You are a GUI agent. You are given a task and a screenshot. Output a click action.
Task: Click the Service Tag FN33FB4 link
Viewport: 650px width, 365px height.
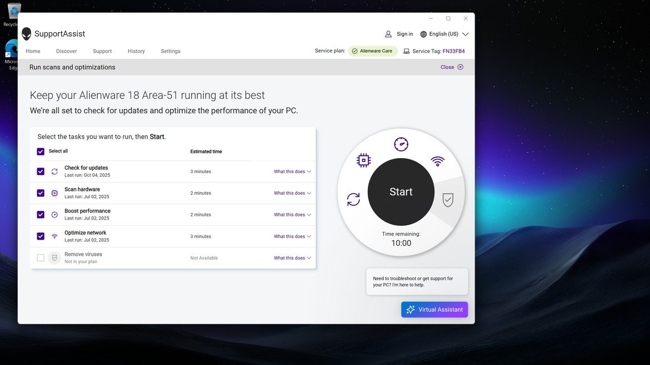coord(453,51)
